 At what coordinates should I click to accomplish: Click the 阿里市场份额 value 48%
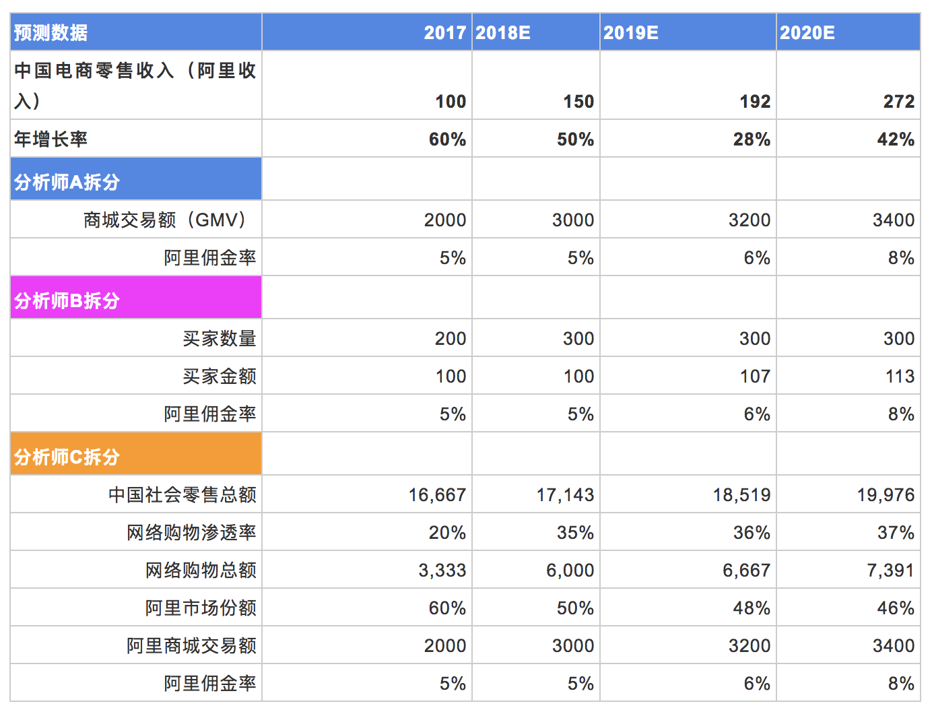(x=752, y=608)
